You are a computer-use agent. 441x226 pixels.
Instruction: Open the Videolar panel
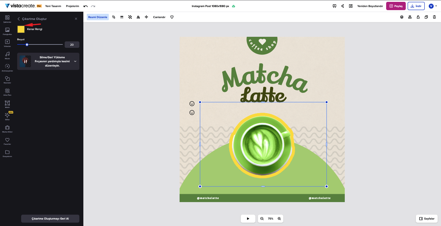(7, 43)
